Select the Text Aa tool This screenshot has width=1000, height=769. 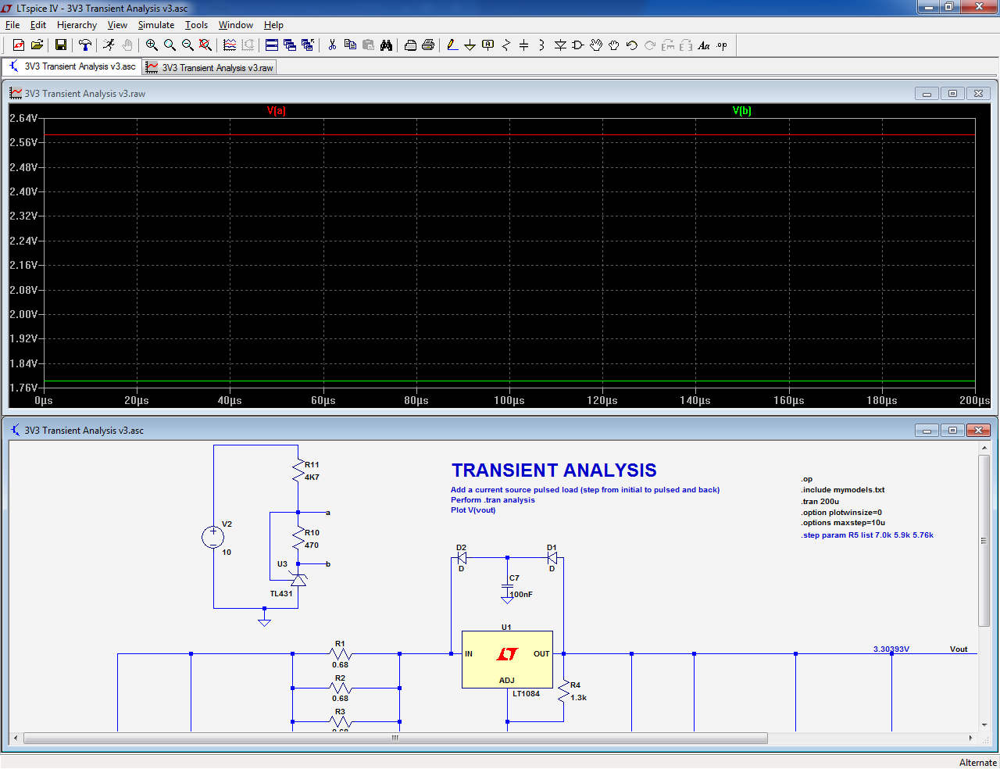tap(704, 45)
